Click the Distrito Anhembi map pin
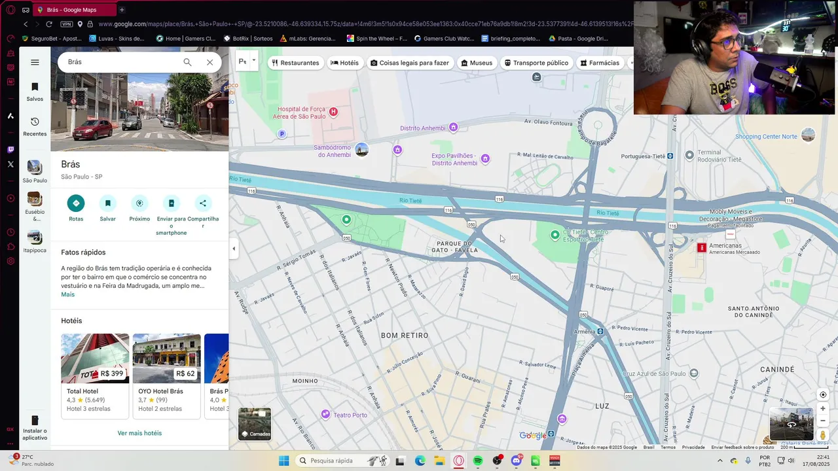The height and width of the screenshot is (471, 838). (453, 127)
